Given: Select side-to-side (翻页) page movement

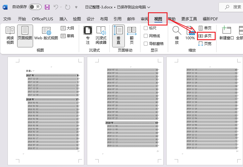Looking at the screenshot, I should click(x=131, y=36).
